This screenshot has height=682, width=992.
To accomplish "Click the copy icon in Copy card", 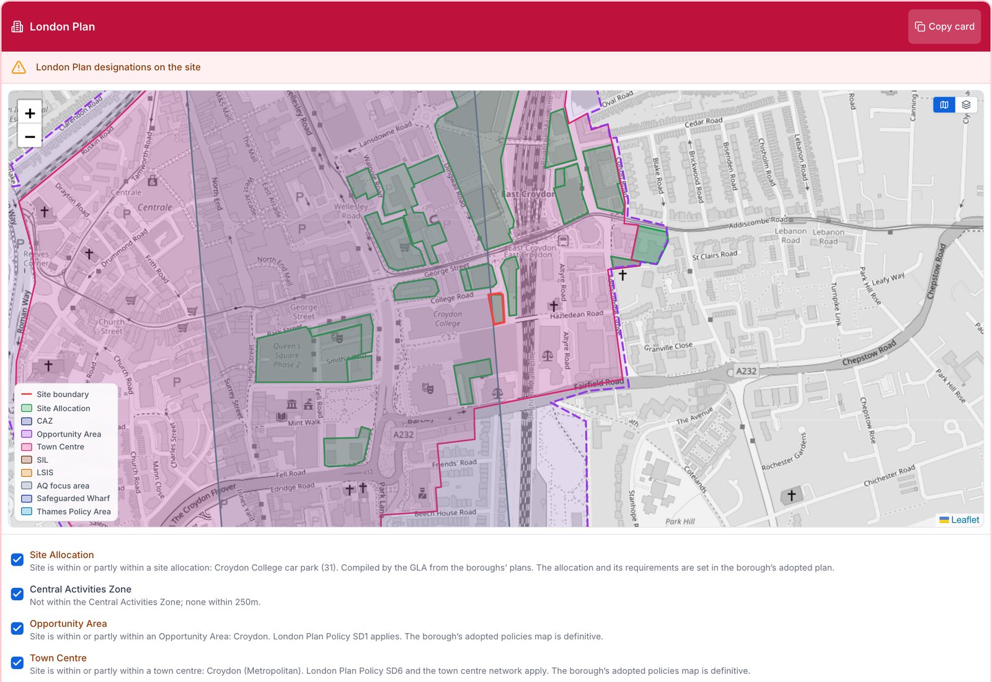I will [x=920, y=27].
